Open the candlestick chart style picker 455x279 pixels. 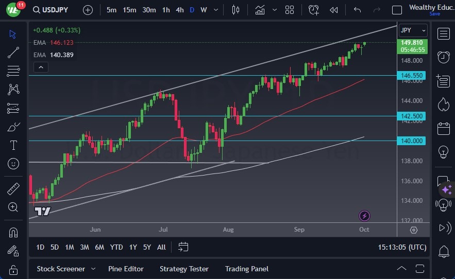click(x=236, y=10)
